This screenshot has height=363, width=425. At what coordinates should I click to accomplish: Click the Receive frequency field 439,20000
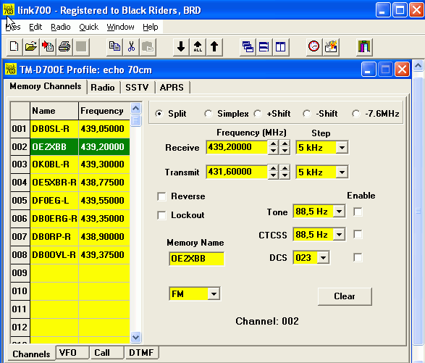237,147
